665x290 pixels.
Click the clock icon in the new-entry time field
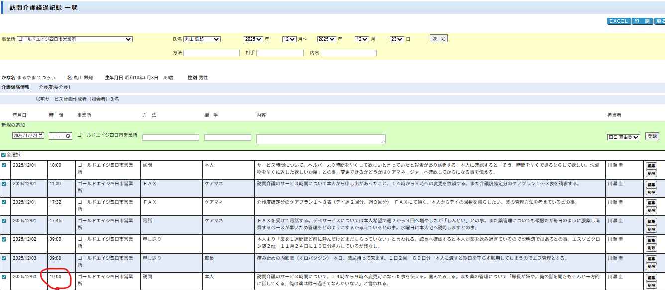pyautogui.click(x=68, y=136)
